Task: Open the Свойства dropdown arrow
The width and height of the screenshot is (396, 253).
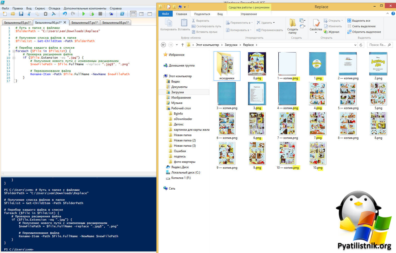Action: pos(316,33)
